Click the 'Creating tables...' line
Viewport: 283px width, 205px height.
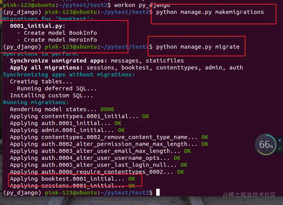click(41, 82)
